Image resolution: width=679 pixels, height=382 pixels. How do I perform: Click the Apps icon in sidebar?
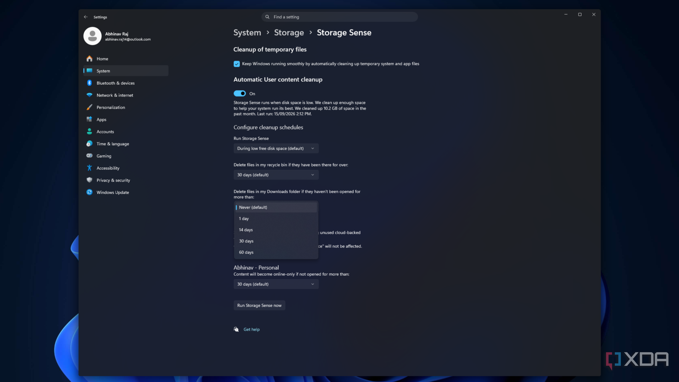tap(89, 119)
